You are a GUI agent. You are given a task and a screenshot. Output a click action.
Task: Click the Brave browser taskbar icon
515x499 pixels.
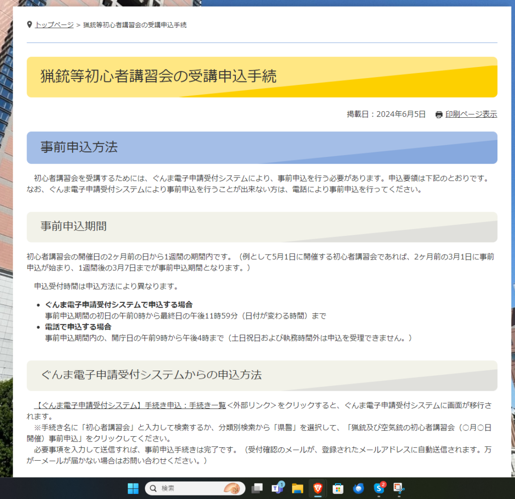[x=318, y=488]
